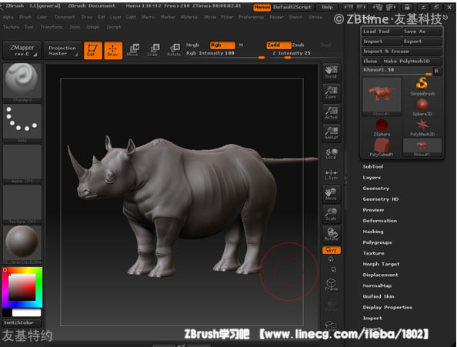
Task: Click the Move hand icon above right-shelf Scale
Action: (x=331, y=194)
